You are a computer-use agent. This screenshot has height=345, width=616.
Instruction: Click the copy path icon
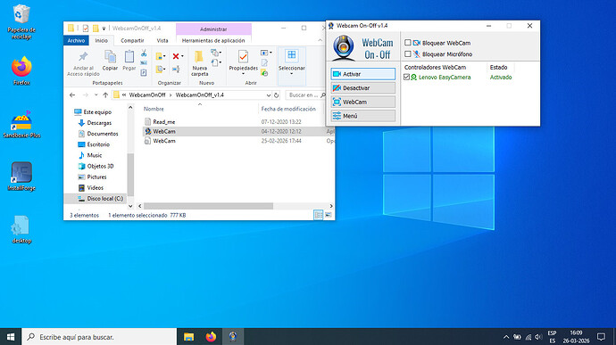[x=144, y=62]
